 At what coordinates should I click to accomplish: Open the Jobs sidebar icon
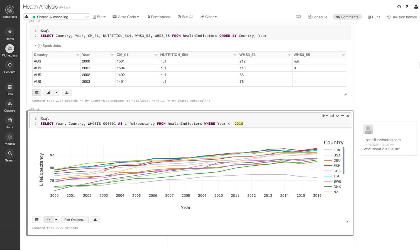point(10,123)
